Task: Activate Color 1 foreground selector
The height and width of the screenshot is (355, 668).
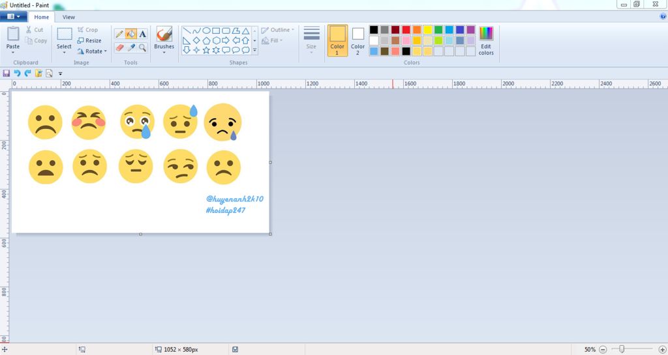Action: 337,40
